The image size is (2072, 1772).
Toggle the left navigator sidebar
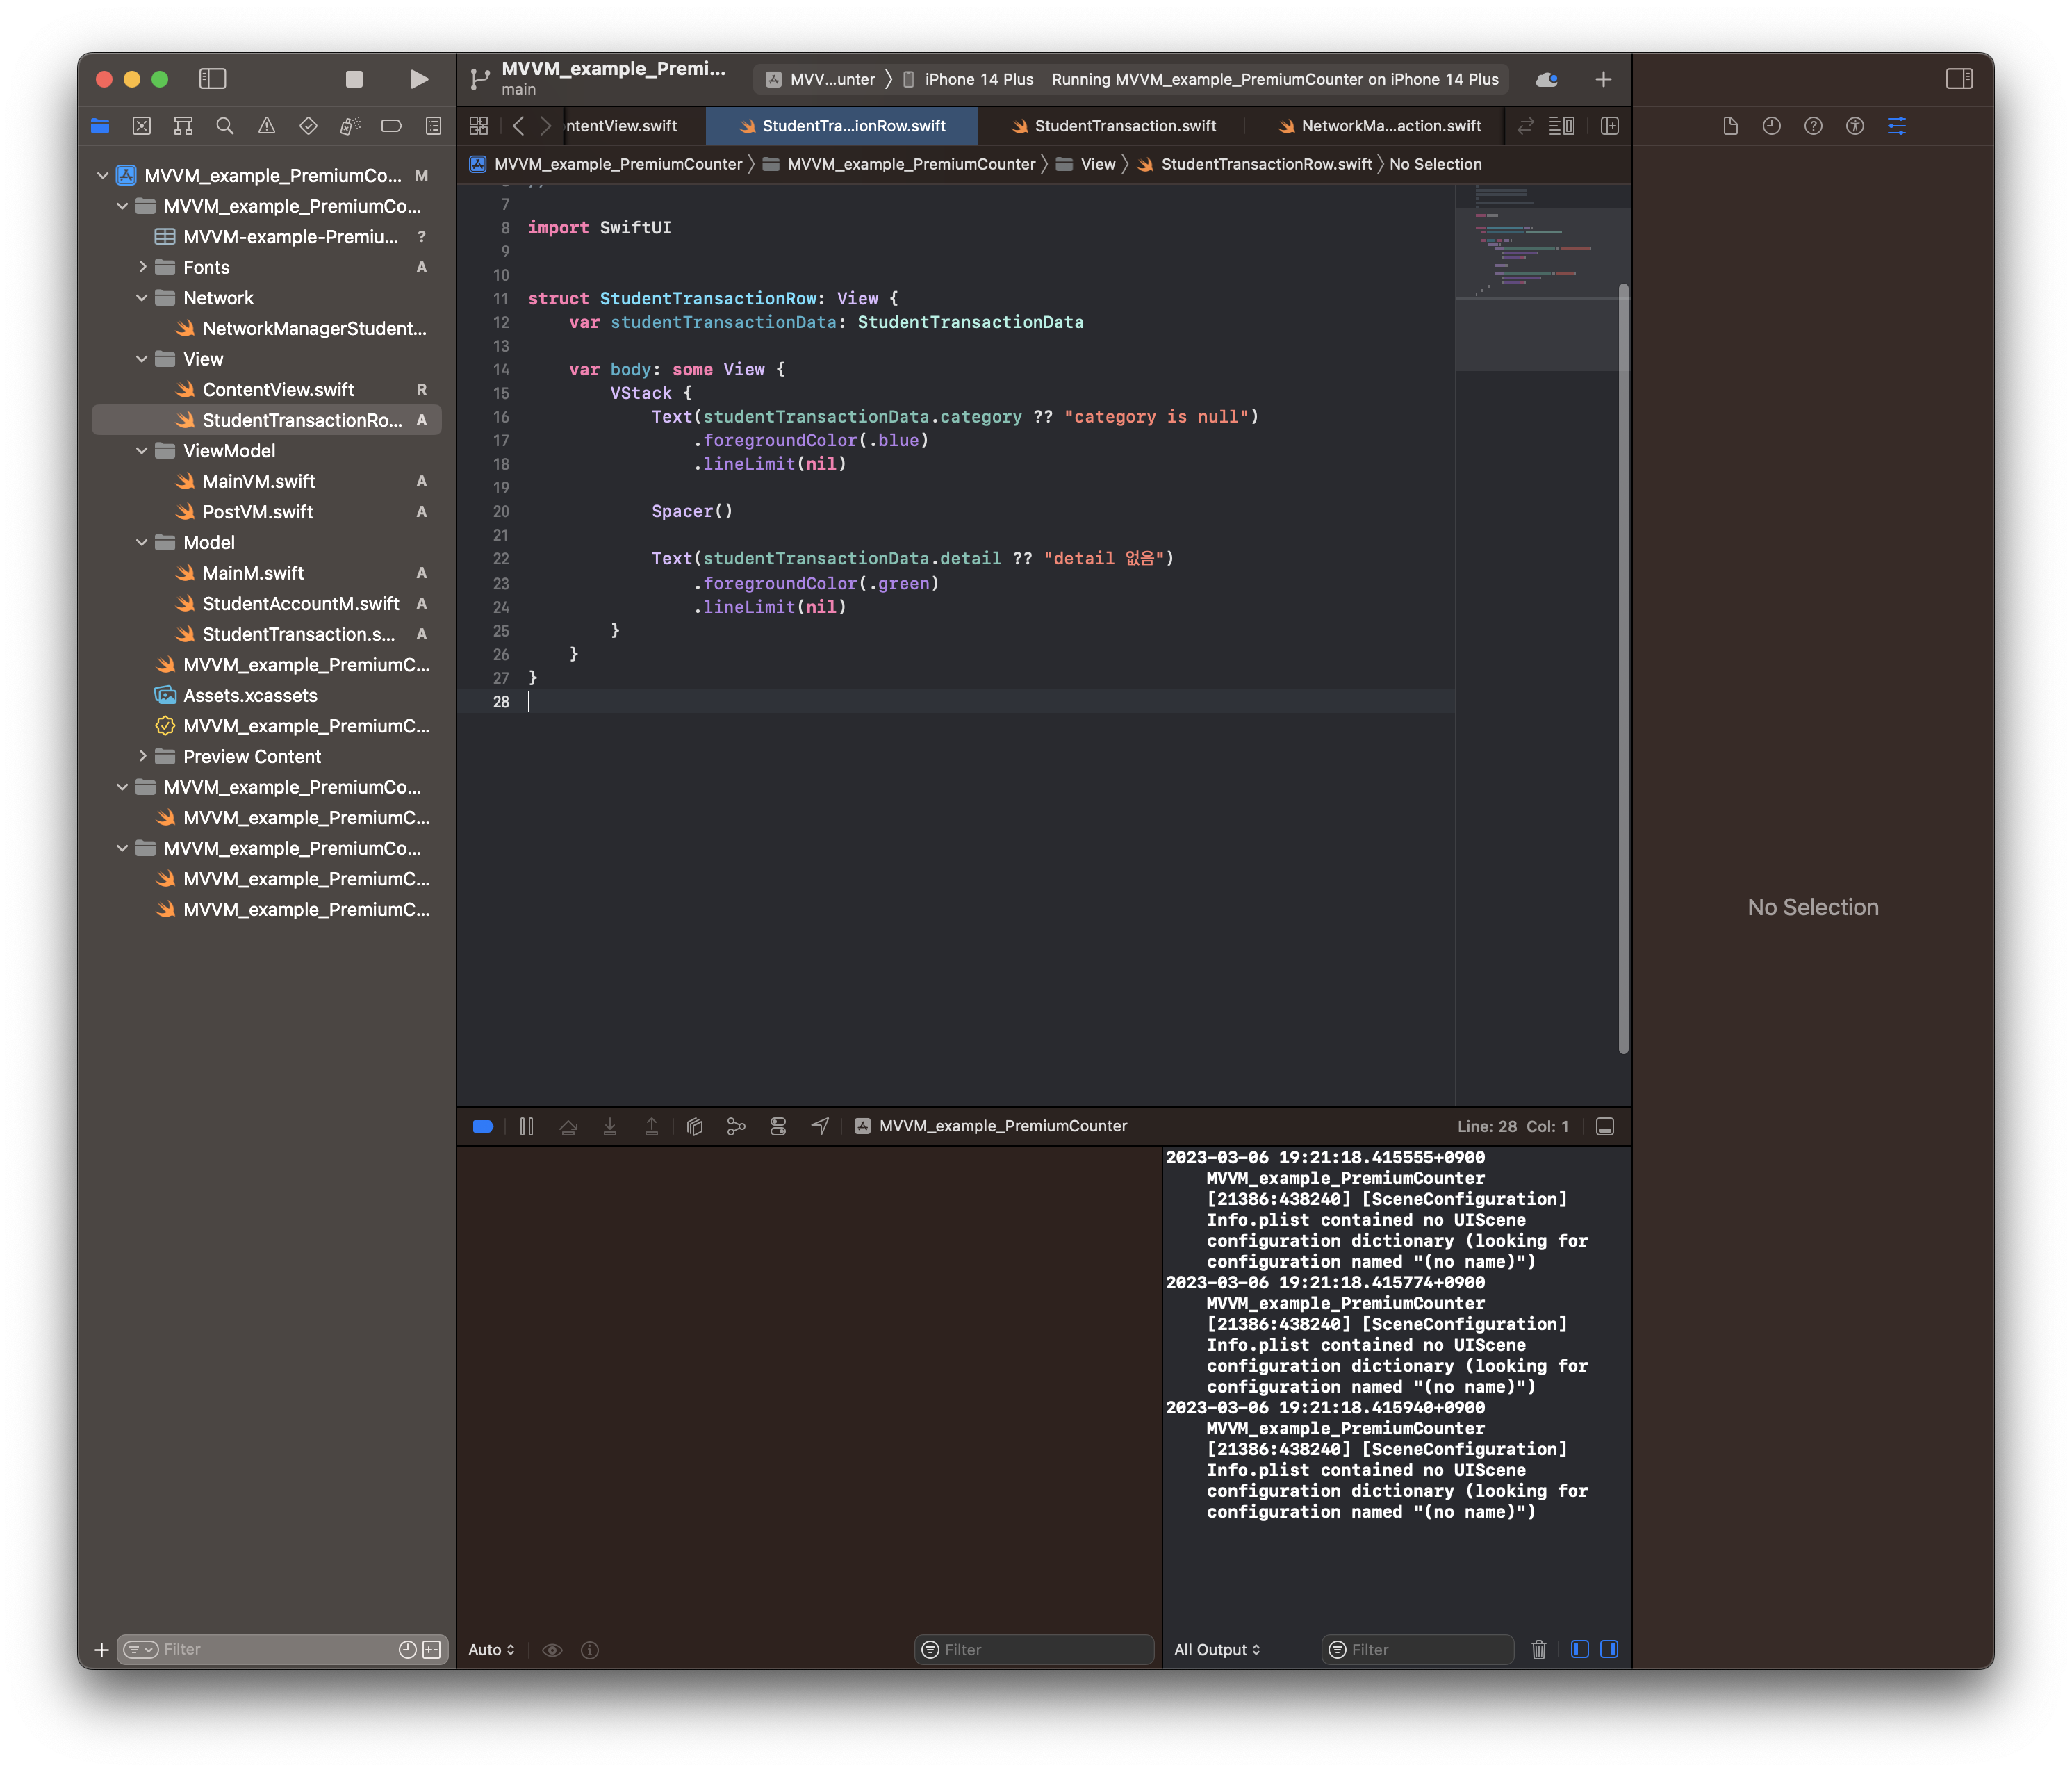pos(213,79)
